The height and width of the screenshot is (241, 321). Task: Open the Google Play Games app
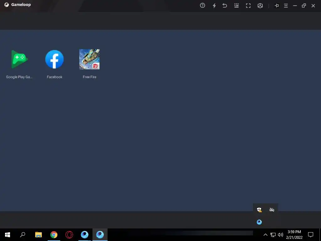[19, 59]
